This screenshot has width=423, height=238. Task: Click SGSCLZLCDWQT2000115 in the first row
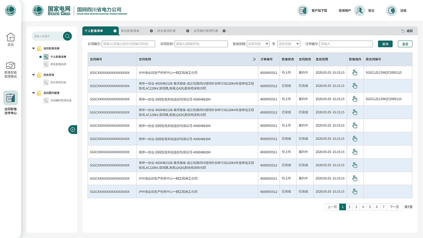tap(384, 72)
